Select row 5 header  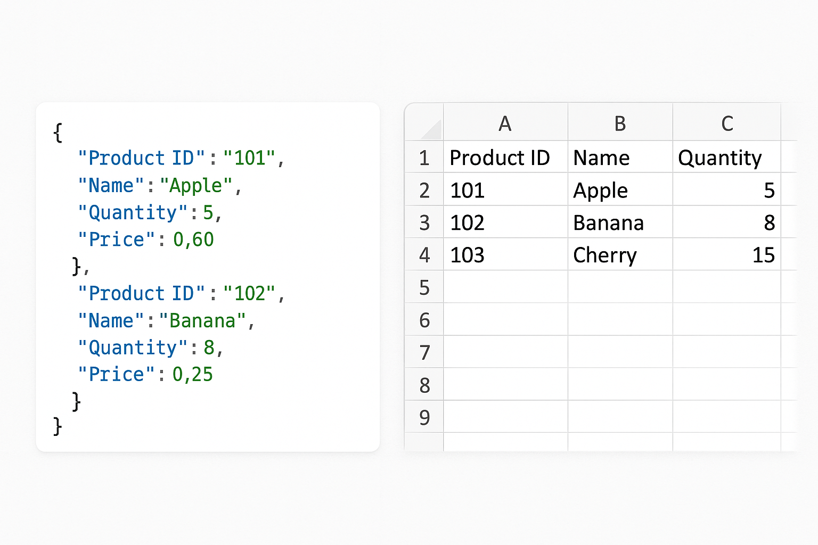click(x=424, y=288)
